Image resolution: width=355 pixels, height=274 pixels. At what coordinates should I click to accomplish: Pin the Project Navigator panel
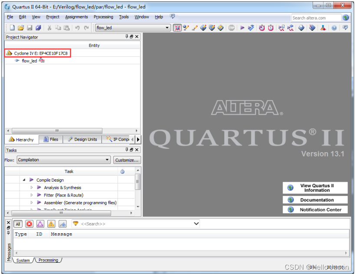click(127, 36)
